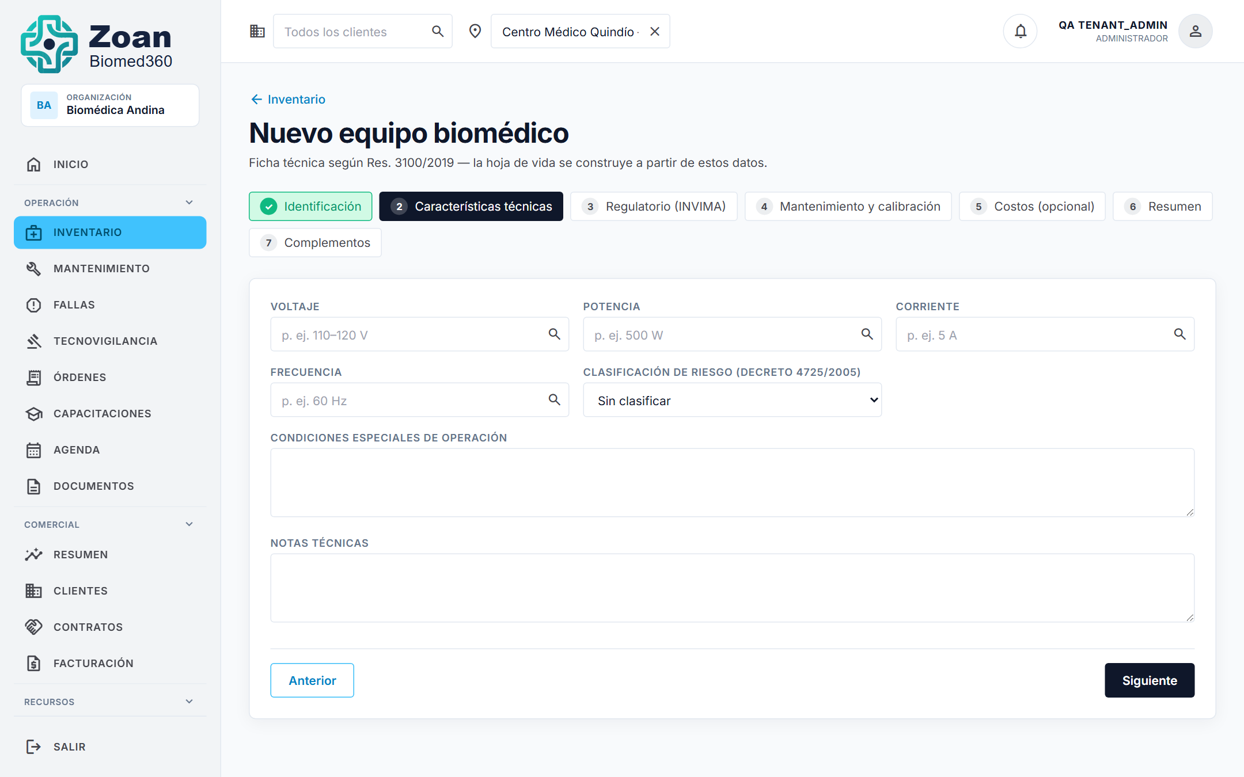
Task: Collapse the Comercial section
Action: point(189,524)
